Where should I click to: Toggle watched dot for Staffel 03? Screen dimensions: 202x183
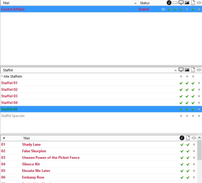point(199,96)
